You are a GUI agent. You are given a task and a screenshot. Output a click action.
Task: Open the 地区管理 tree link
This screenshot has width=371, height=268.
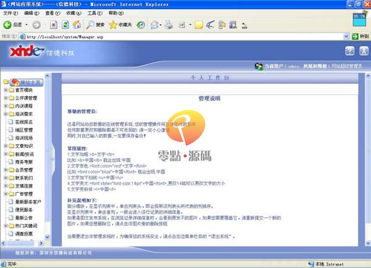pos(23,130)
